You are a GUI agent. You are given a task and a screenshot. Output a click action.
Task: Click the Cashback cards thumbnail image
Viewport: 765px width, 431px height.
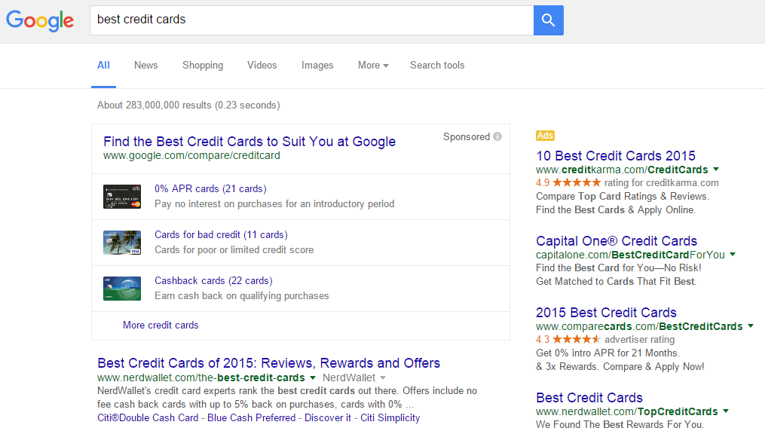(x=122, y=289)
